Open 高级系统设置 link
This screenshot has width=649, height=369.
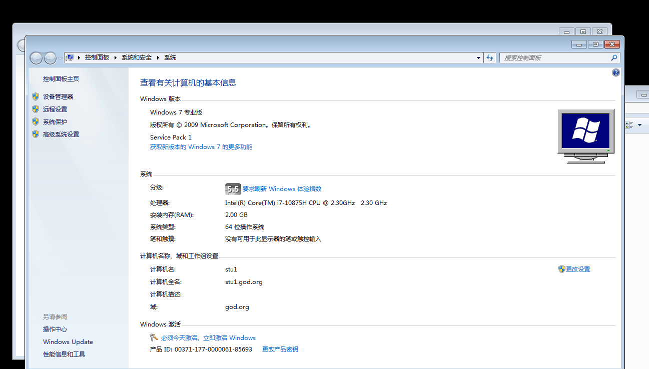(x=61, y=134)
